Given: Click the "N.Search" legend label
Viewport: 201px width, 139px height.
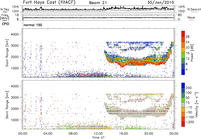Looking at the screenshot, I should click(194, 9).
